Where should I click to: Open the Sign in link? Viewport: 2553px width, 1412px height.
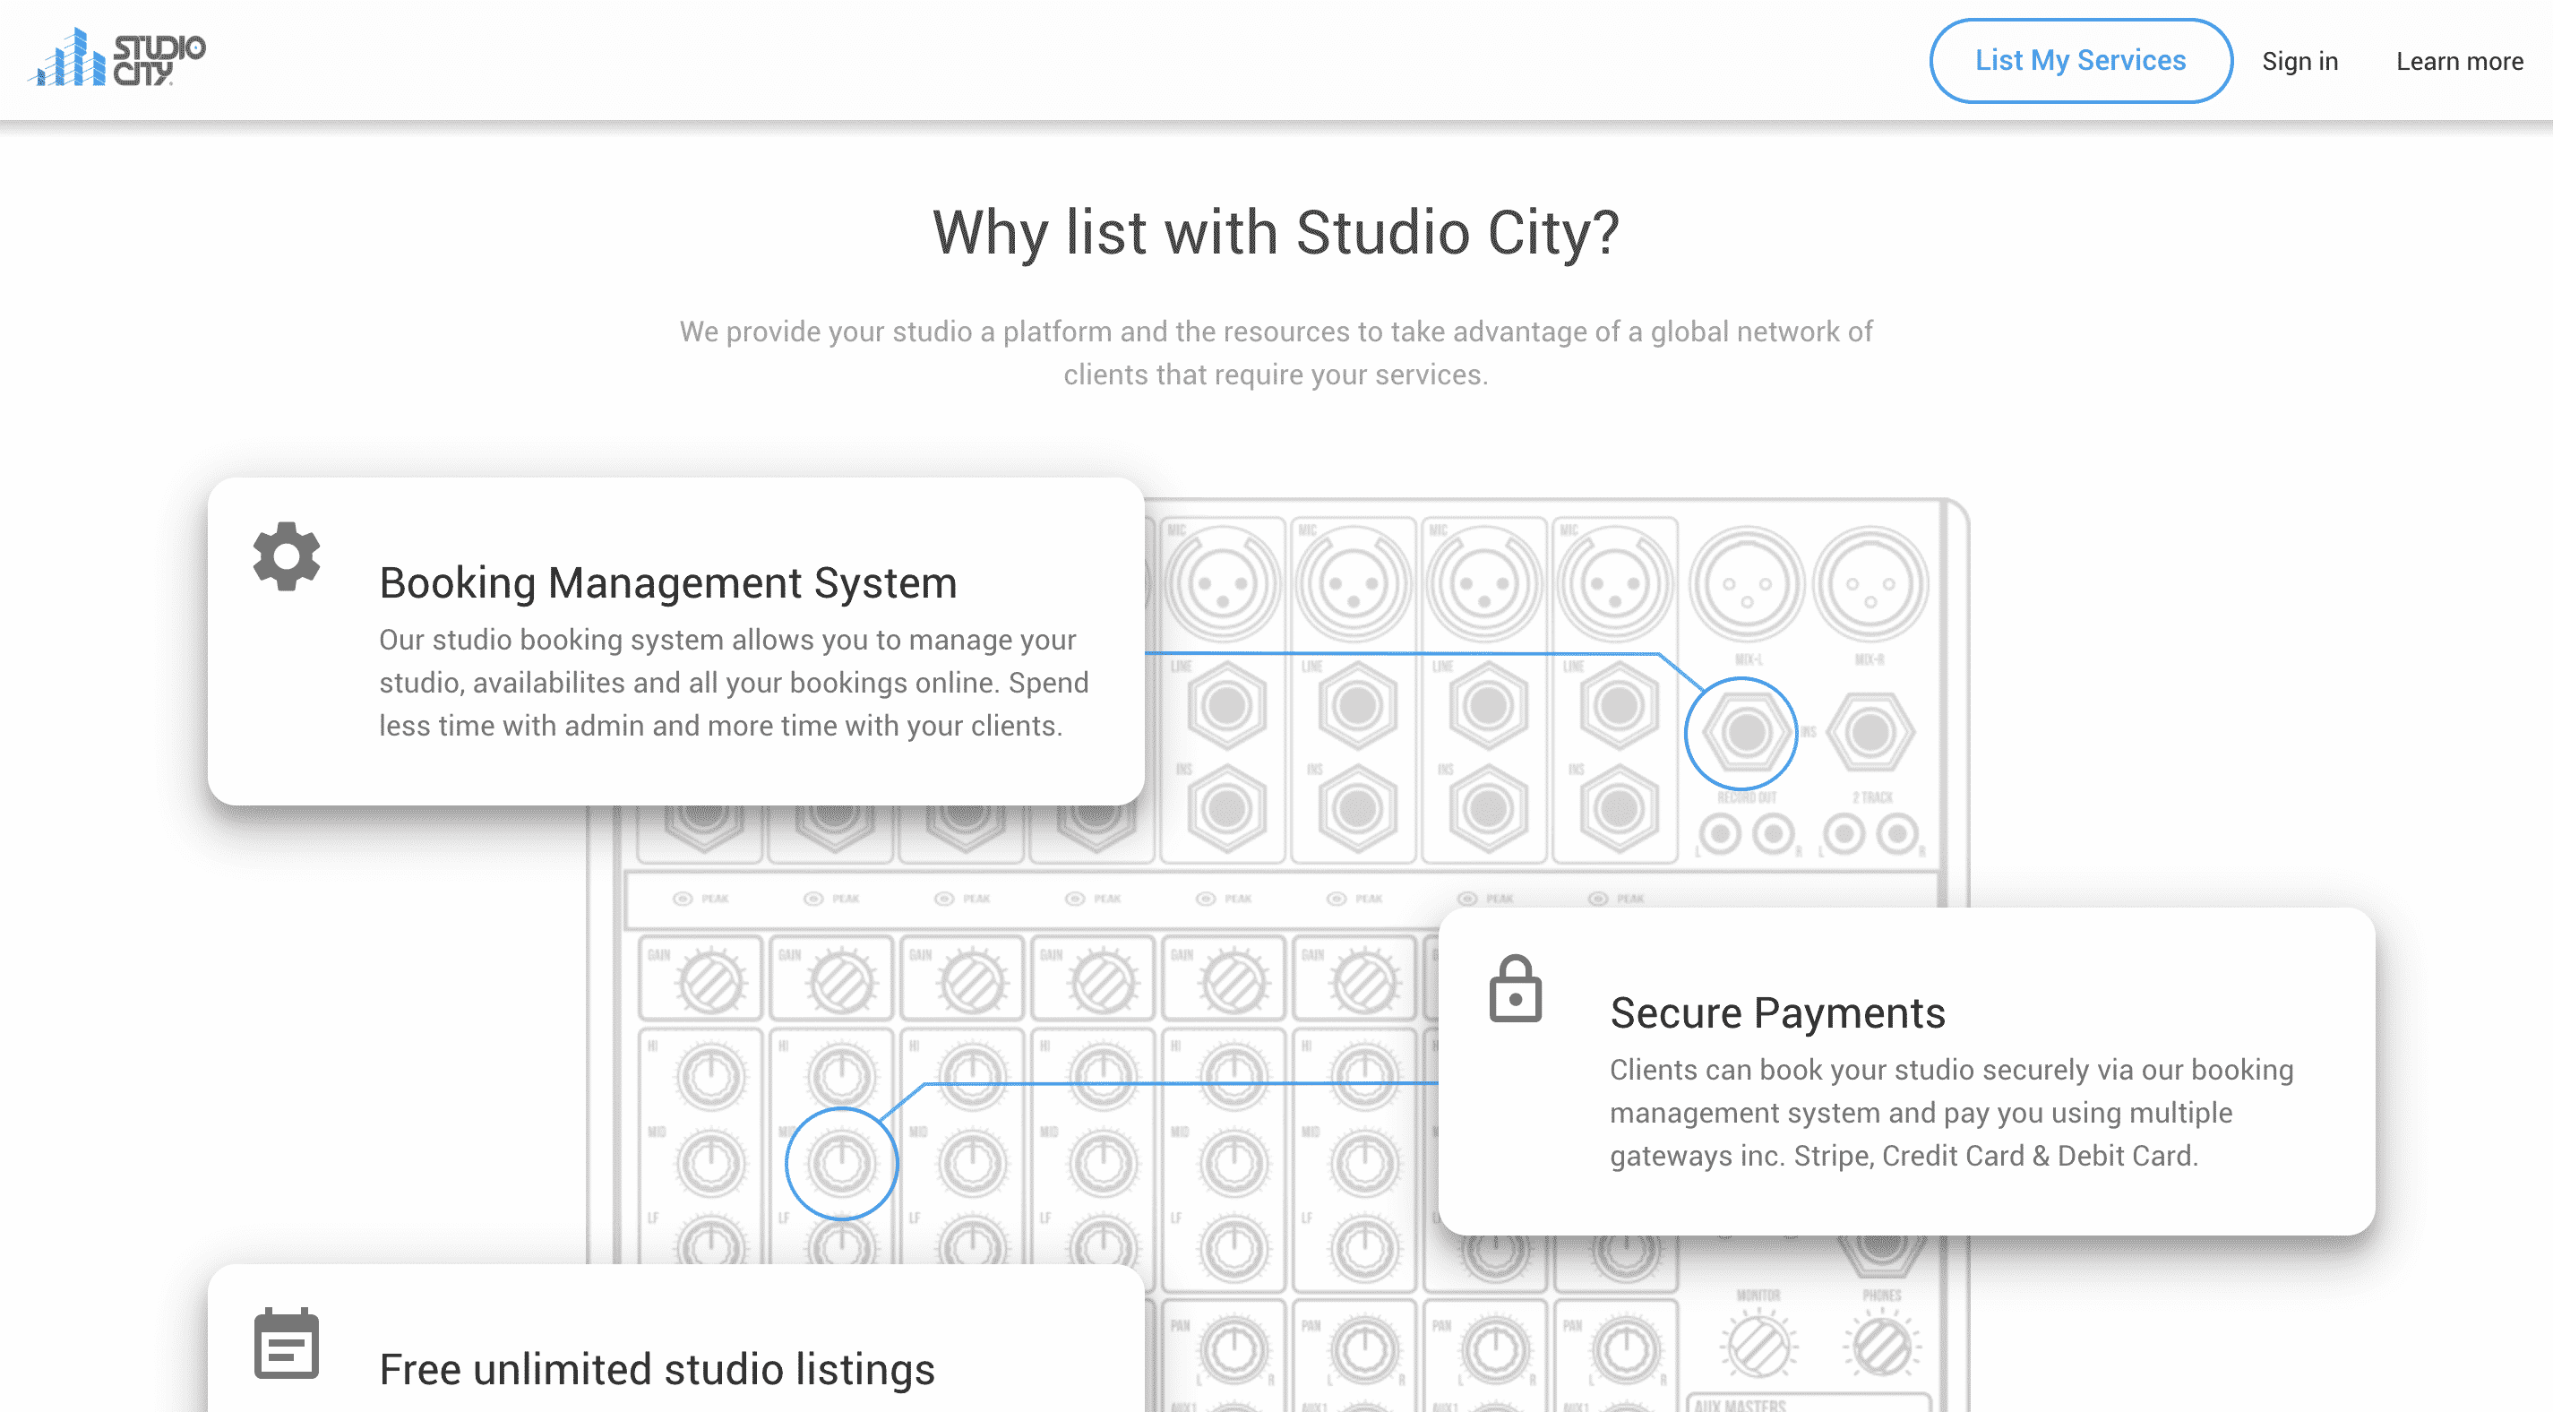point(2299,62)
